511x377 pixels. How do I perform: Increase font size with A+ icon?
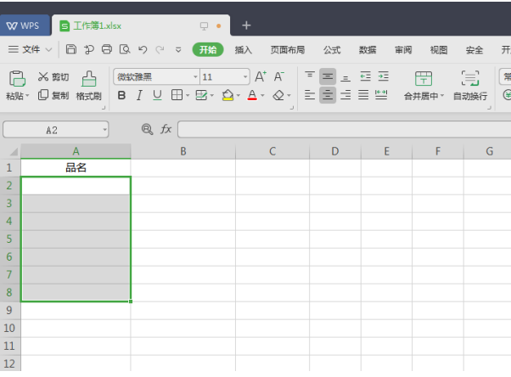(261, 77)
